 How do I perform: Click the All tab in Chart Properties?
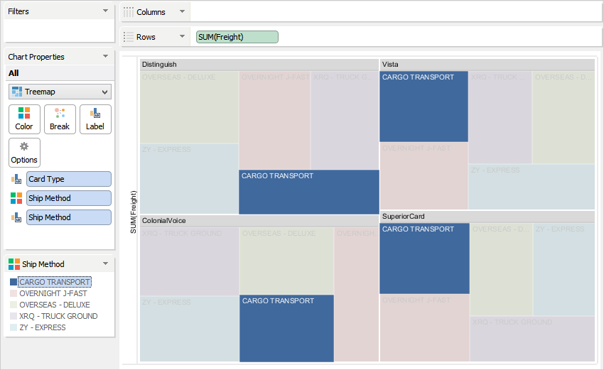[14, 73]
